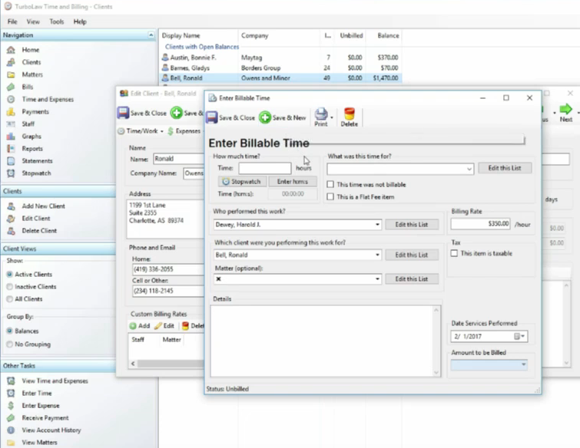This screenshot has height=448, width=580.
Task: Open Clients in the Navigation panel
Action: (31, 62)
